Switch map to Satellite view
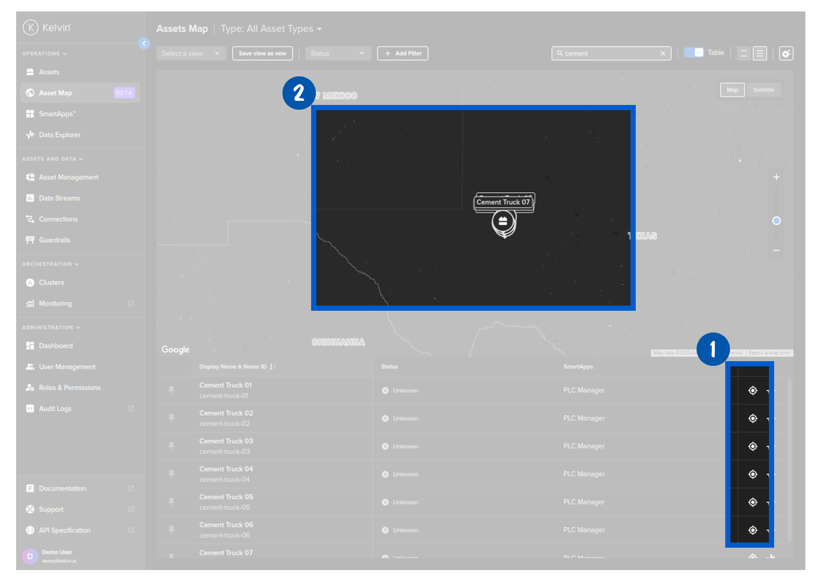The width and height of the screenshot is (822, 582). 763,90
